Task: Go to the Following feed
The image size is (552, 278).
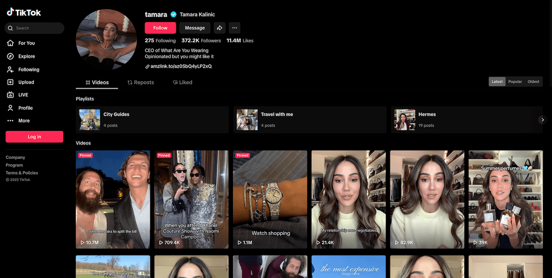Action: 28,69
